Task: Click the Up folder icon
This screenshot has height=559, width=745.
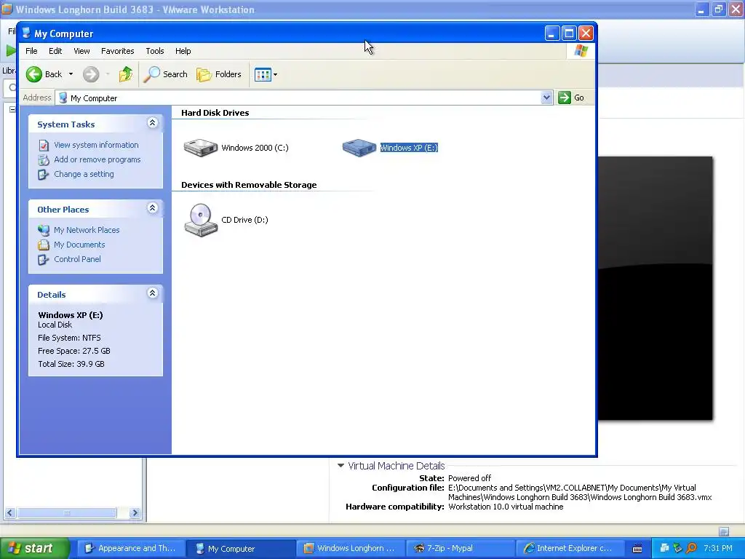Action: (x=126, y=74)
